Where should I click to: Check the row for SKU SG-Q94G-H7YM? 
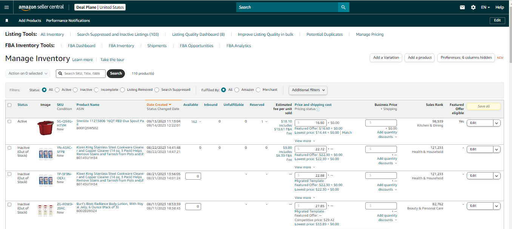(9, 121)
